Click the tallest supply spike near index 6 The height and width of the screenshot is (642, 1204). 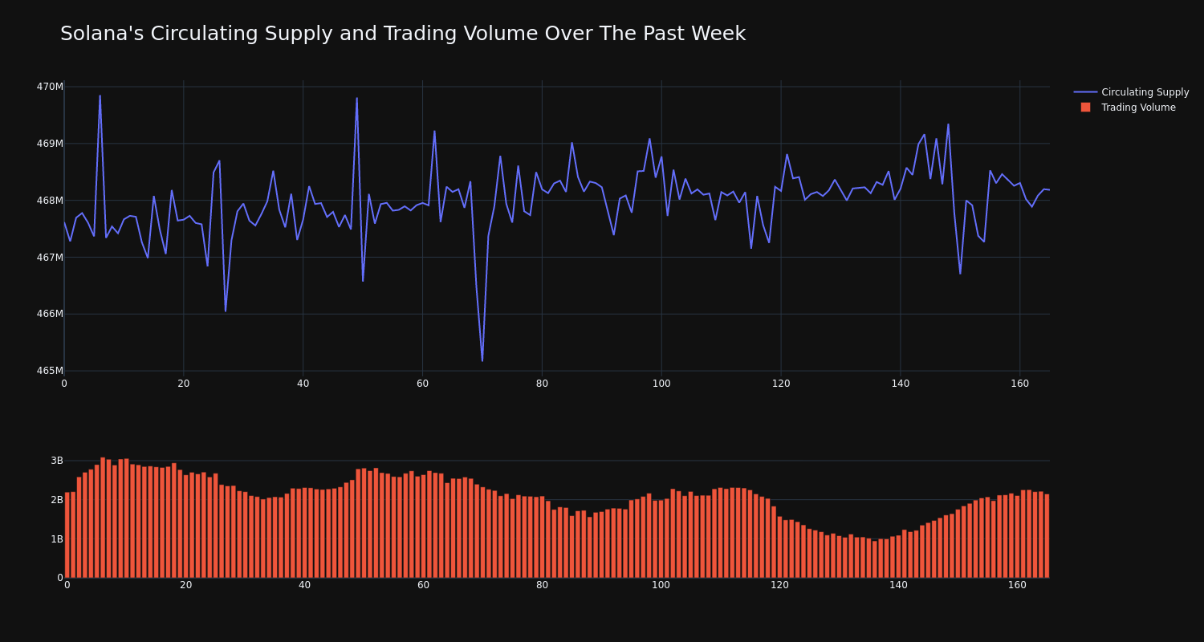pyautogui.click(x=100, y=96)
